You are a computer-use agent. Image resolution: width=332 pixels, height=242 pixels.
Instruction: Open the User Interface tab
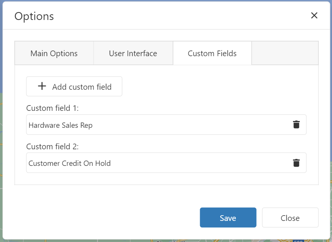pyautogui.click(x=133, y=53)
